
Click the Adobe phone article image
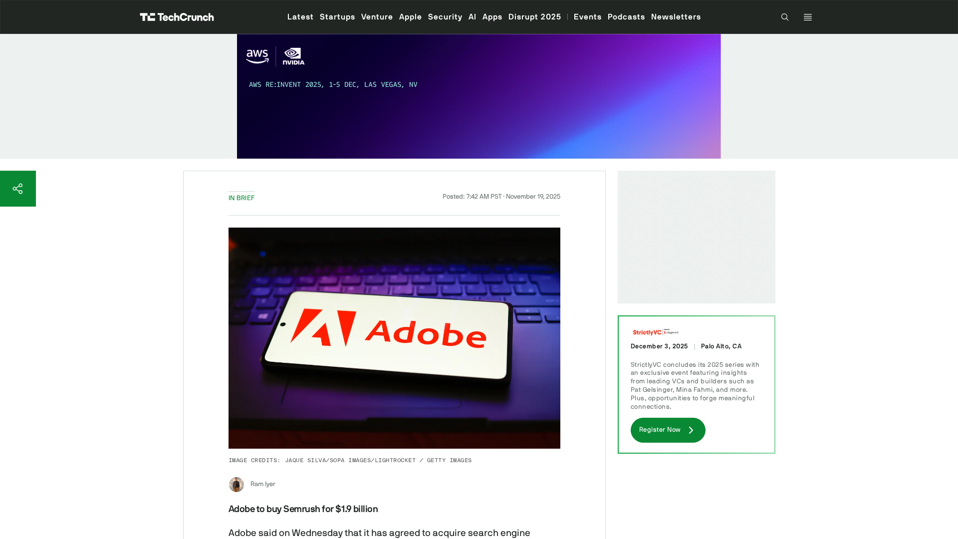[394, 338]
